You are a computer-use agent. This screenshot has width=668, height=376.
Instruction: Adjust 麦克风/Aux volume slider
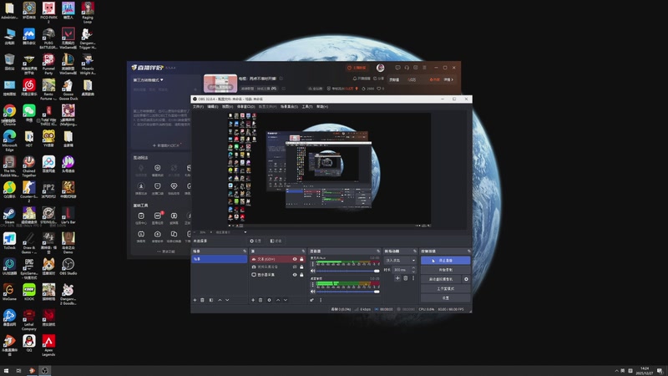click(347, 271)
